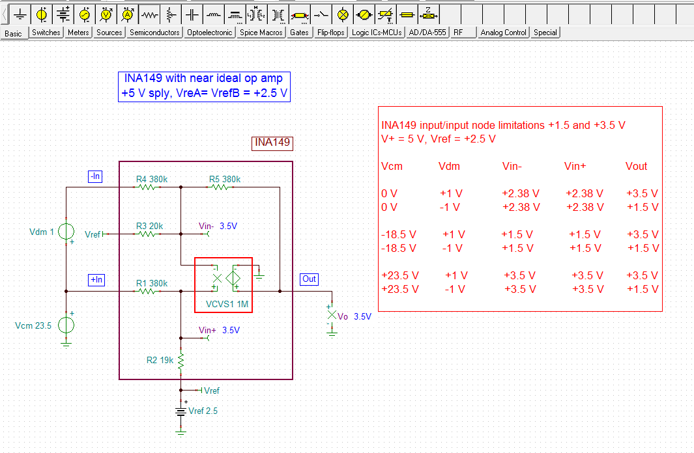Select the Voltmeter component icon
Image resolution: width=694 pixels, height=453 pixels.
pos(106,14)
